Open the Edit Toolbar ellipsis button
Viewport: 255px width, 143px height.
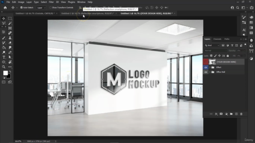10,67
